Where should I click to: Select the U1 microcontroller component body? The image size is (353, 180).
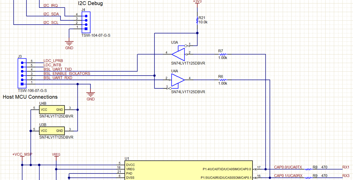coord(189,170)
